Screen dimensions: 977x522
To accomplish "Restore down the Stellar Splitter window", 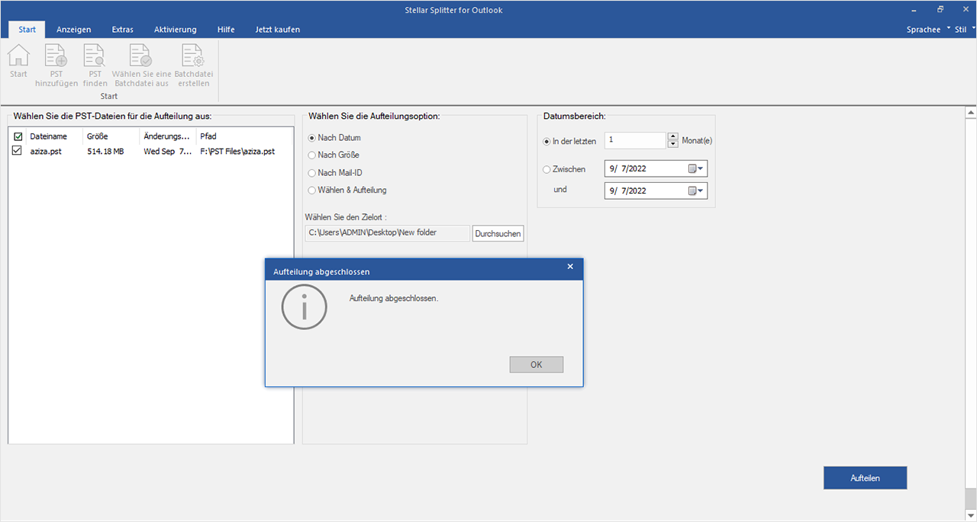I will (x=940, y=10).
